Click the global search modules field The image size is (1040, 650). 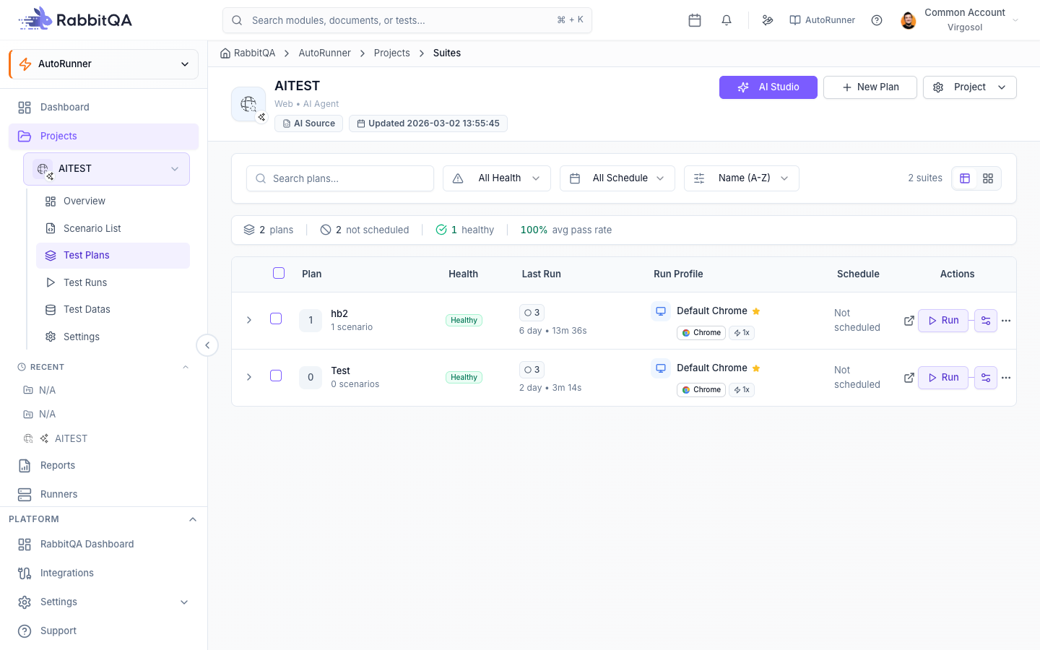click(x=407, y=20)
